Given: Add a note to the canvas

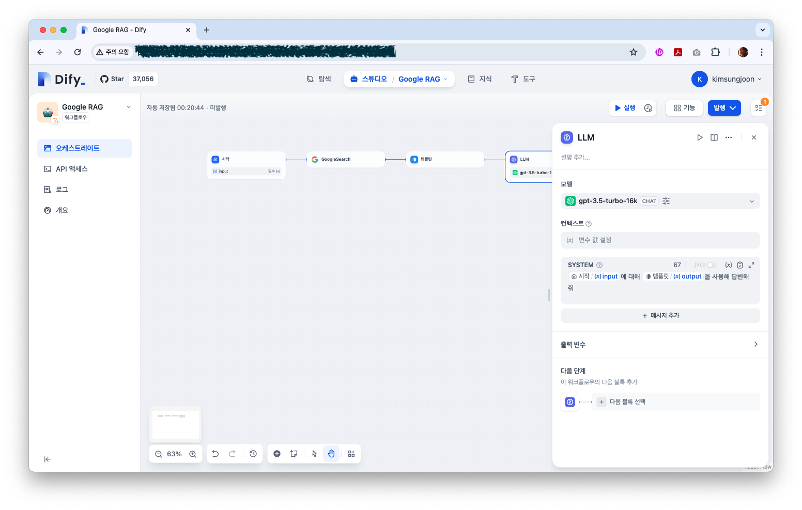Looking at the screenshot, I should 294,454.
